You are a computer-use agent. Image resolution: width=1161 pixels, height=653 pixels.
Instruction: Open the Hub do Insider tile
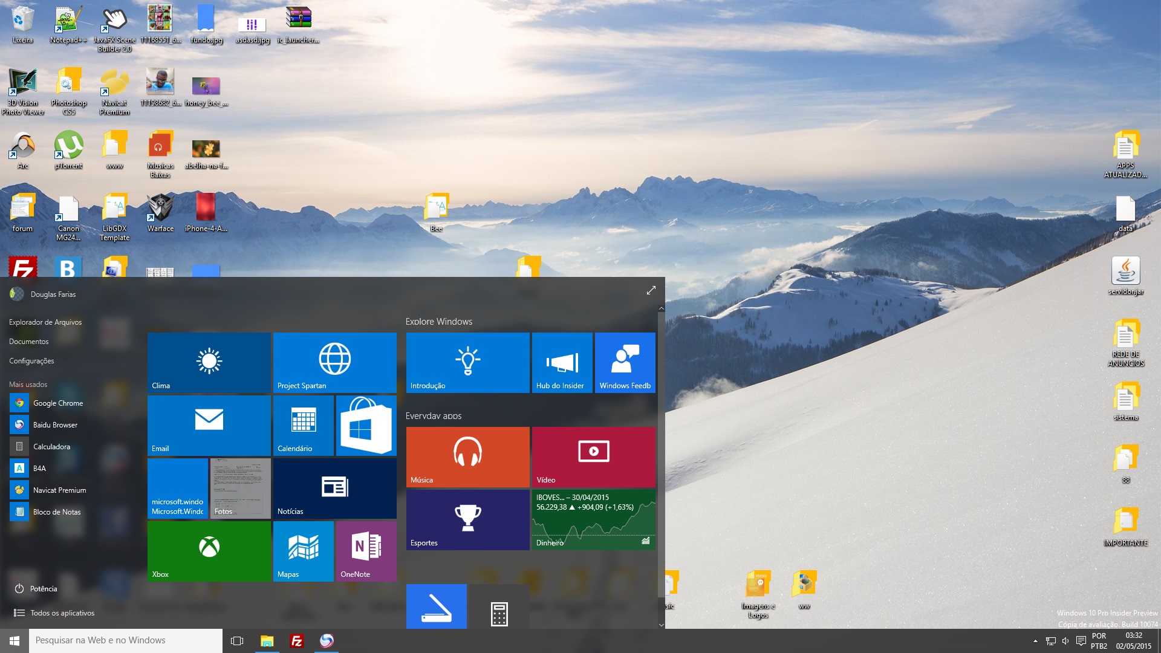[562, 362]
